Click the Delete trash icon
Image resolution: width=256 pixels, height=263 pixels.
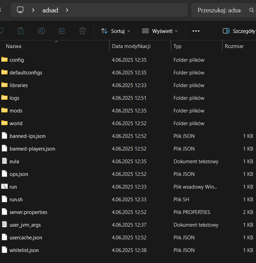(x=82, y=31)
